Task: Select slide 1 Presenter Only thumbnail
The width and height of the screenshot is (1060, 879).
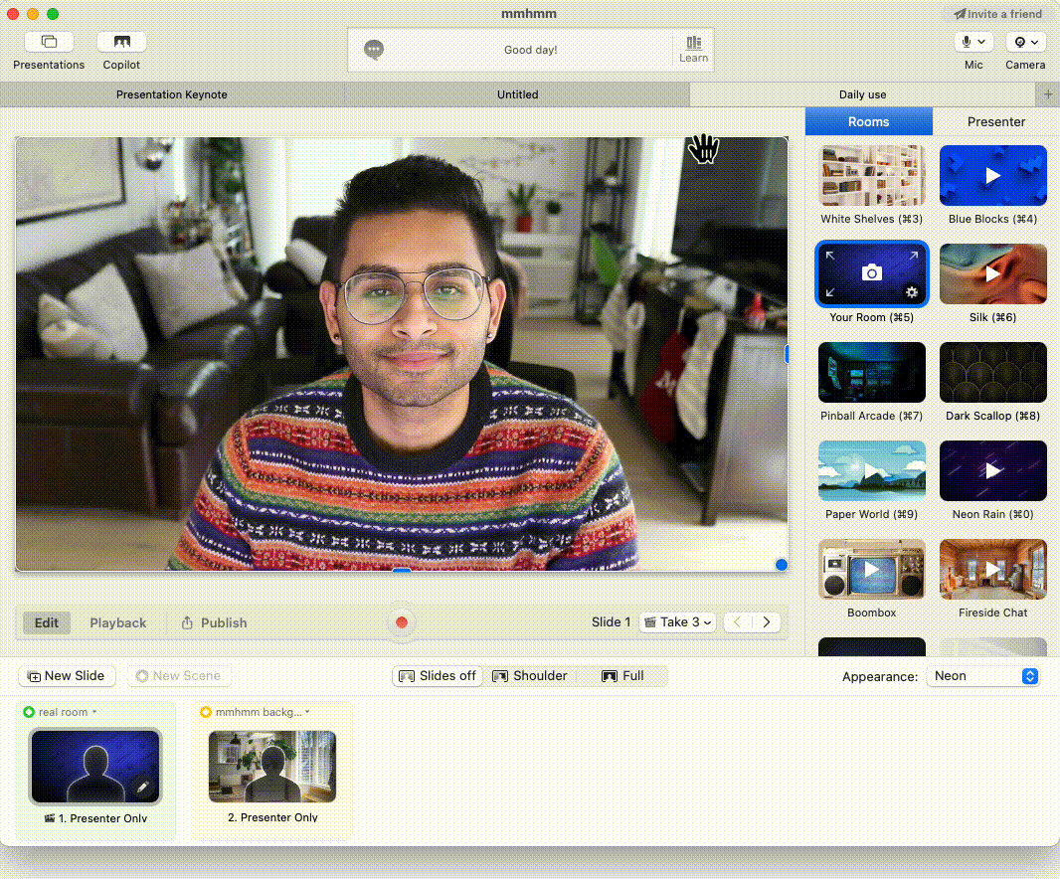Action: click(x=95, y=766)
